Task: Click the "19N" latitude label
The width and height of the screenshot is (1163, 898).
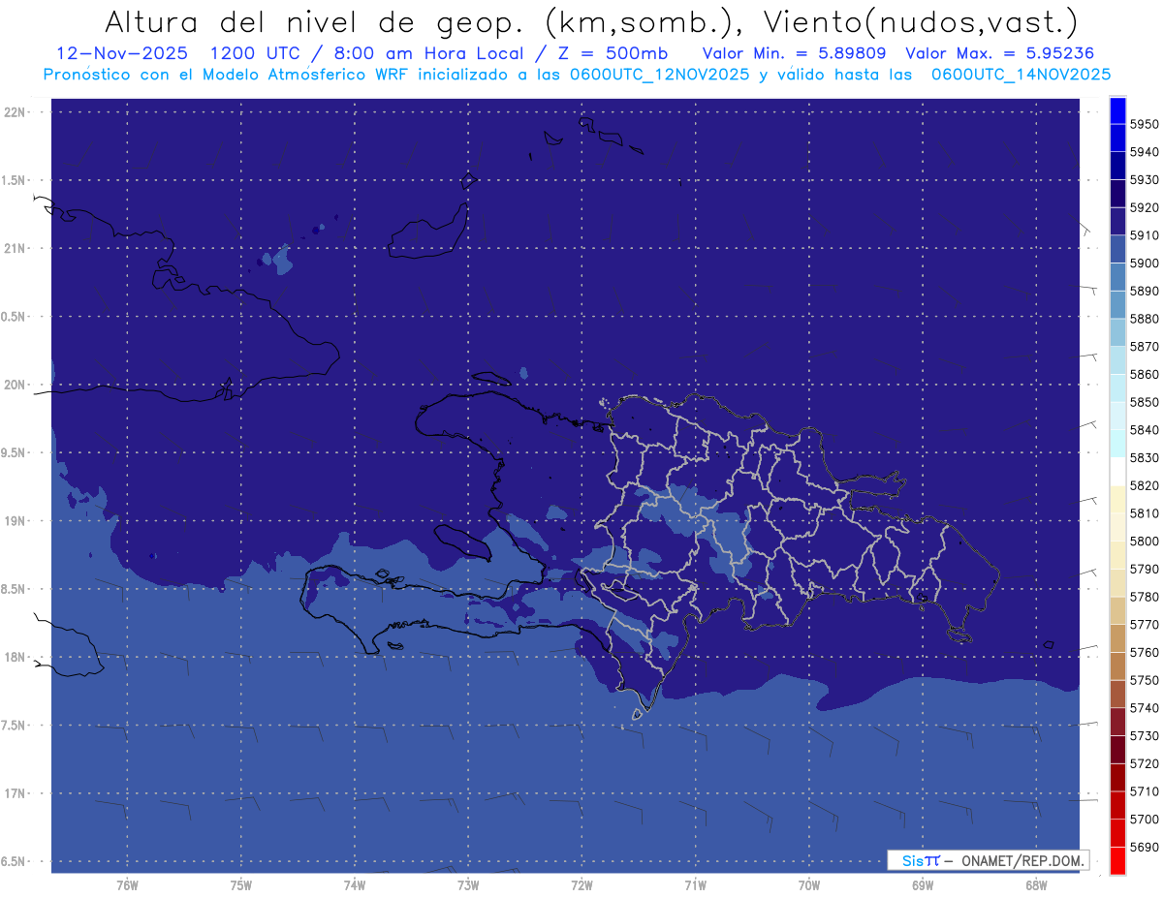Action: pos(16,521)
